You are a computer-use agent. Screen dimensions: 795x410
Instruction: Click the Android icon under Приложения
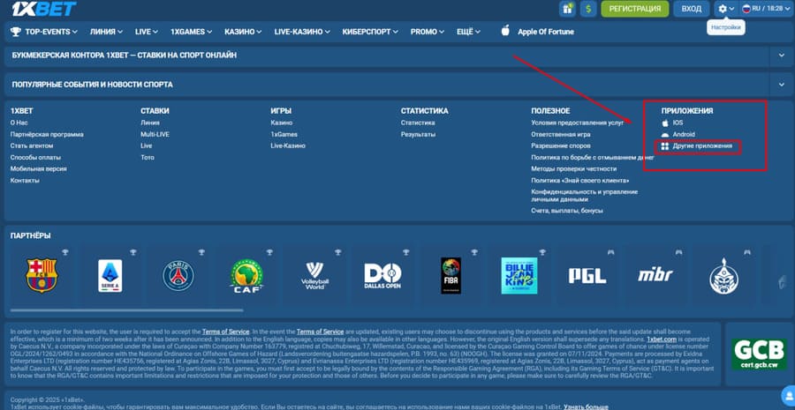(x=665, y=135)
